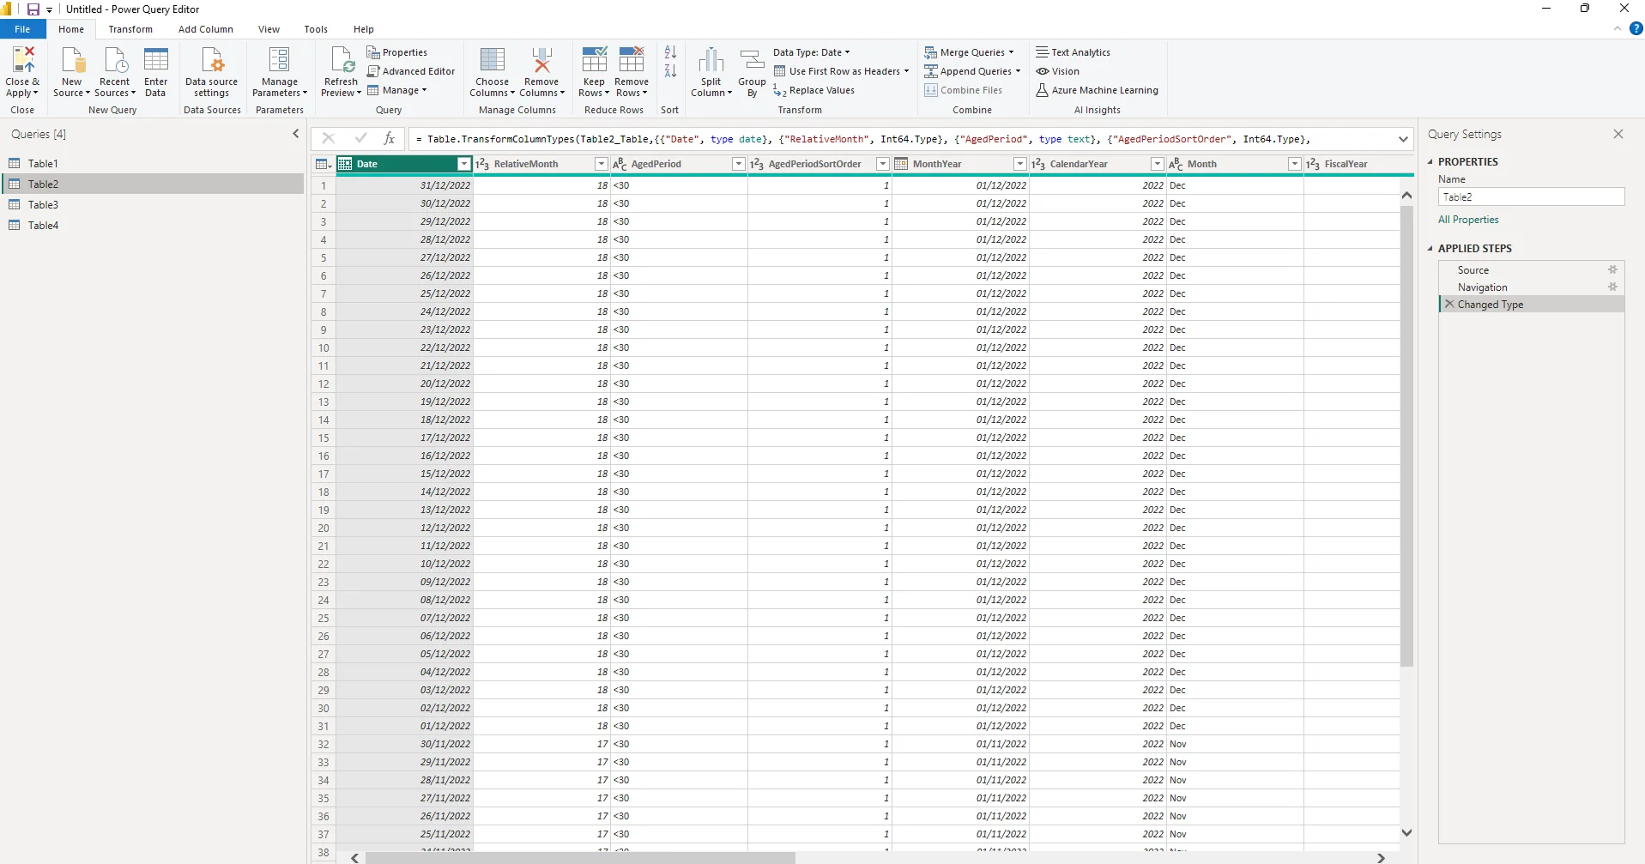Collapse the APPLIED STEPS section
Image resolution: width=1645 pixels, height=864 pixels.
[1430, 248]
